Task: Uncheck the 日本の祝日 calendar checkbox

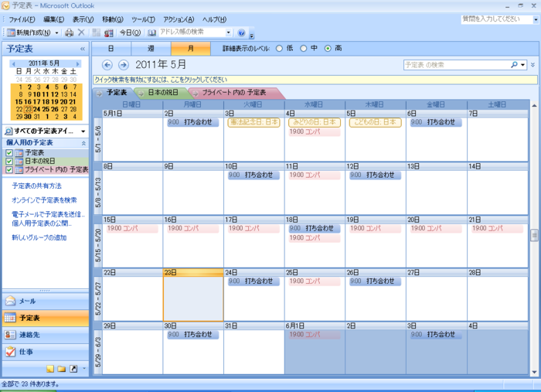Action: pos(9,161)
